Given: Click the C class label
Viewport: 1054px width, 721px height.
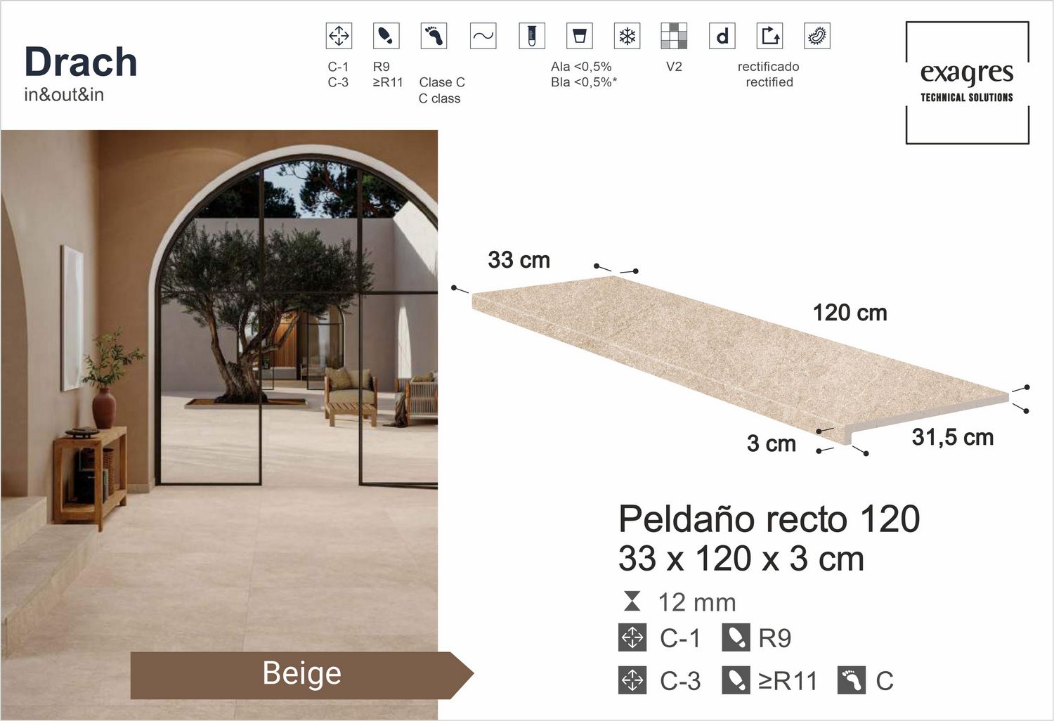Looking at the screenshot, I should tap(439, 98).
